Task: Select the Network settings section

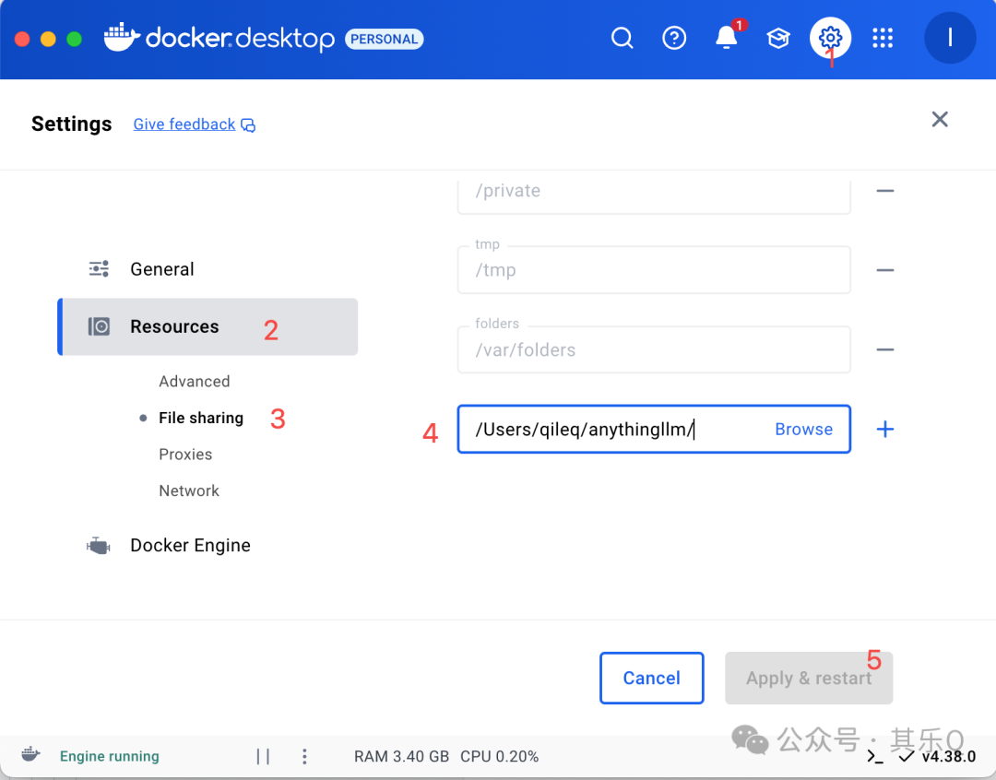Action: 189,490
